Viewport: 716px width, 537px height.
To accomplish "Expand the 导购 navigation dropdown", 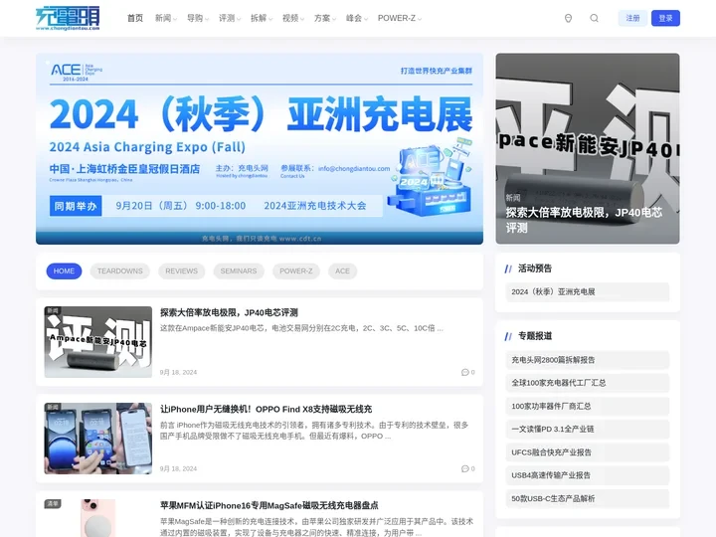I will click(x=197, y=18).
